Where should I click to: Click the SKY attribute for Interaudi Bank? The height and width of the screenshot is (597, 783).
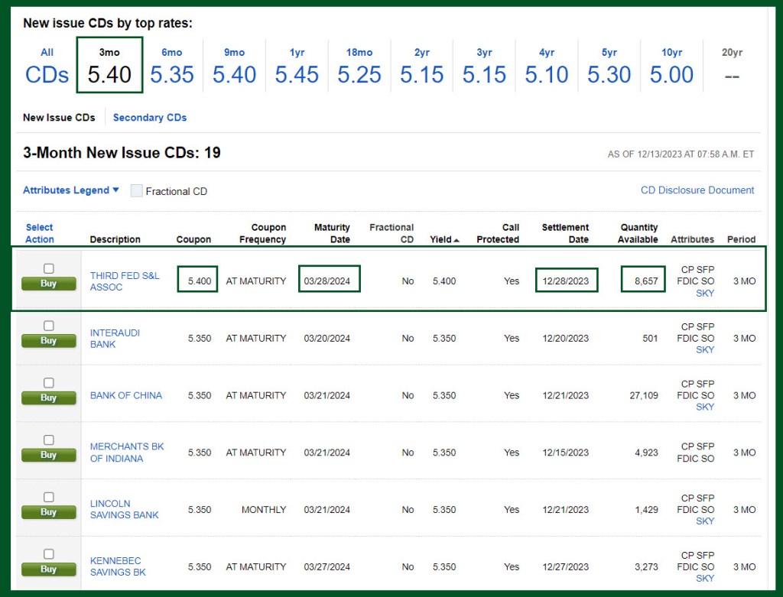[705, 350]
